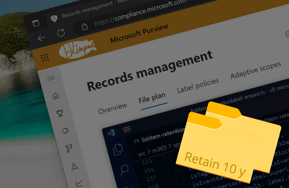The width and height of the screenshot is (289, 188).
Task: Click the Microsoft Purview header title
Action: click(139, 33)
